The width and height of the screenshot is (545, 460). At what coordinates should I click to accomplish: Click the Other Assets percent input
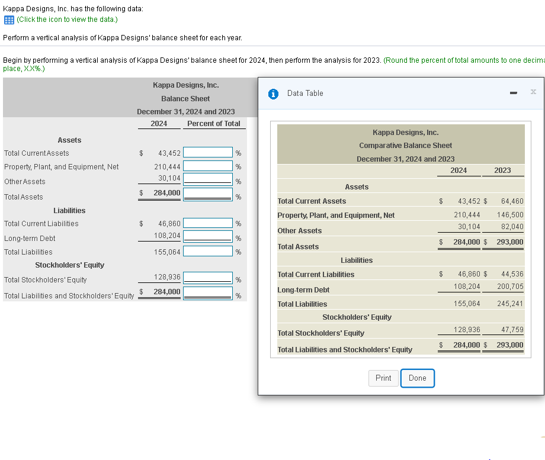coord(208,178)
